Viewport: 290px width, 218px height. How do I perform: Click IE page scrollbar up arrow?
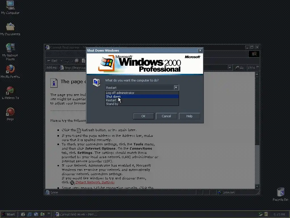257,75
